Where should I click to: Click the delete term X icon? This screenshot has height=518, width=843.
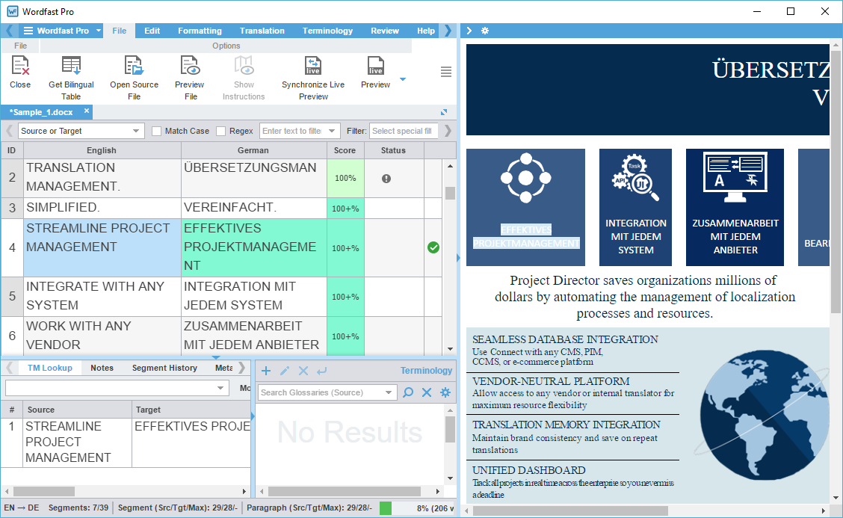[303, 371]
